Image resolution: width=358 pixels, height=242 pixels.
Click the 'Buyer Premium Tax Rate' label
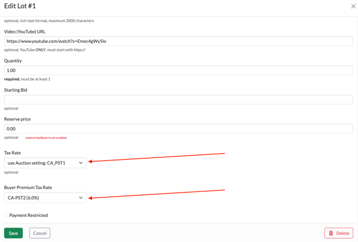[x=28, y=188]
